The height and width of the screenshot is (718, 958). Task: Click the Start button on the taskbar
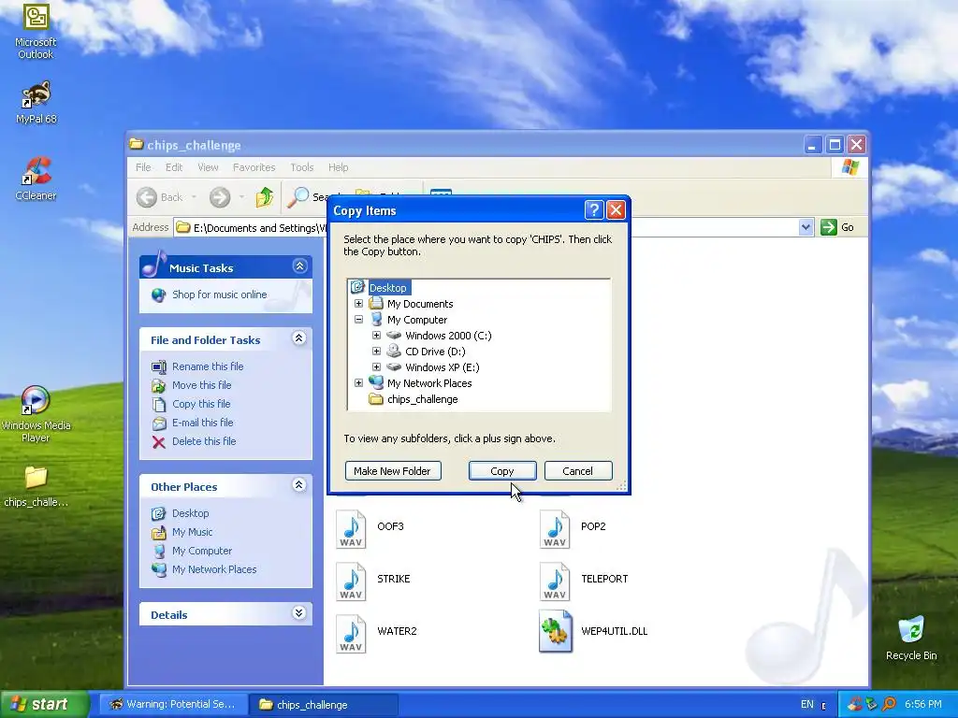[45, 704]
